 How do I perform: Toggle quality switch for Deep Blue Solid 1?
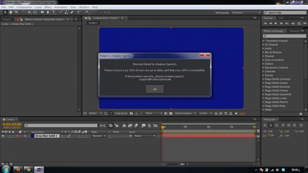[69, 136]
